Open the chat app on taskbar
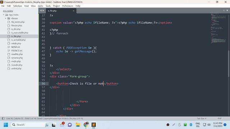 coord(70,125)
